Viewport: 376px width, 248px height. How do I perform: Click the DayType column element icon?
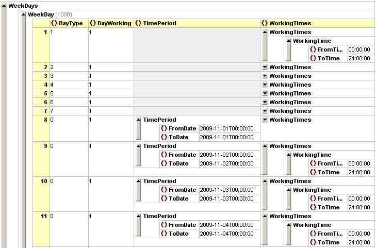(x=54, y=23)
